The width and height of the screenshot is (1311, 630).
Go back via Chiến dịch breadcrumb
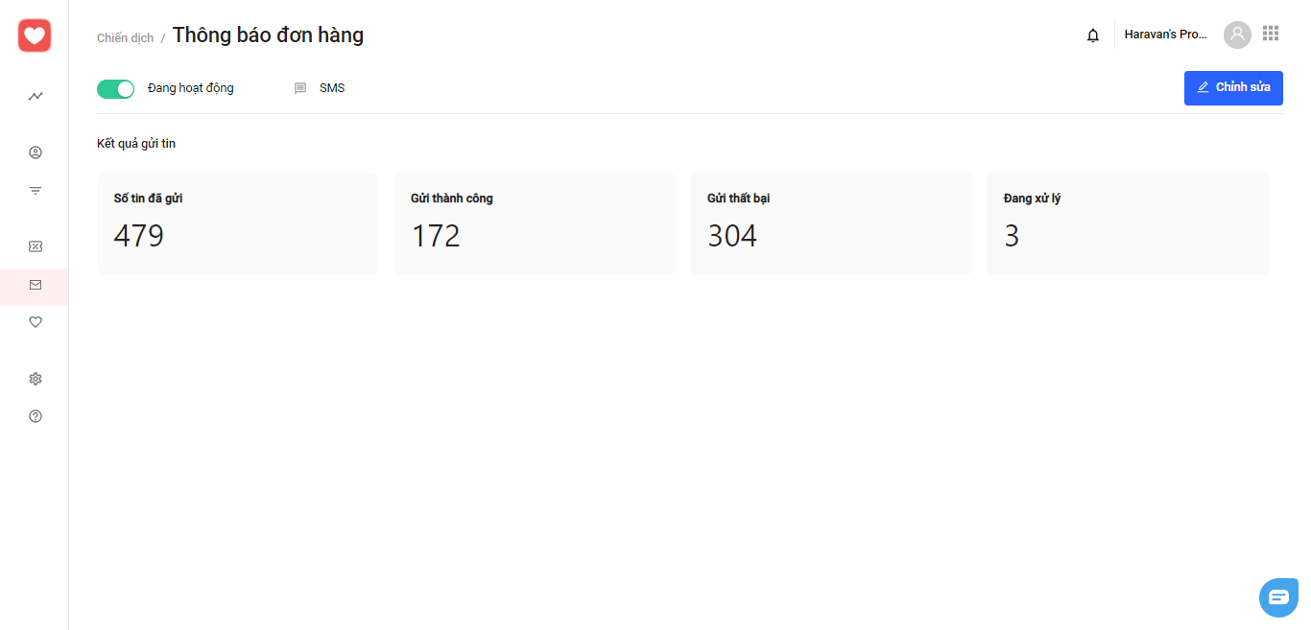click(x=126, y=38)
